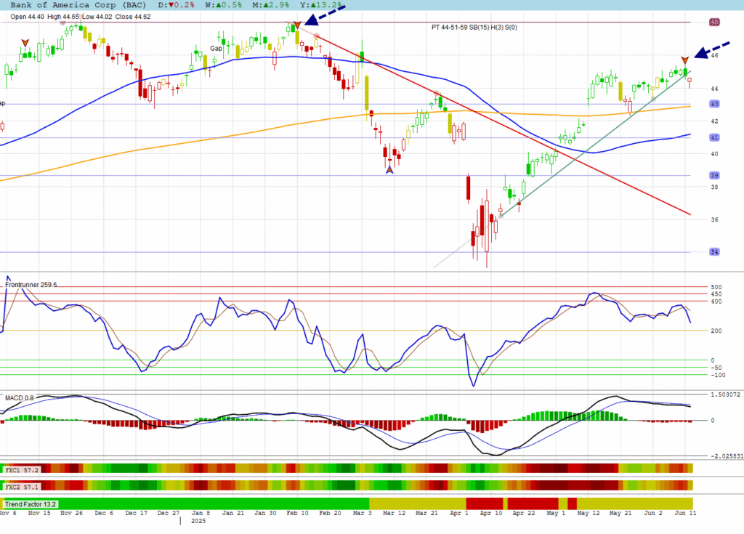This screenshot has height=534, width=744.
Task: Click the Nov 26 date on the time axis
Action: [x=72, y=513]
